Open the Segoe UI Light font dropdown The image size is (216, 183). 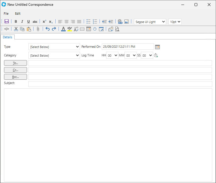(x=150, y=22)
